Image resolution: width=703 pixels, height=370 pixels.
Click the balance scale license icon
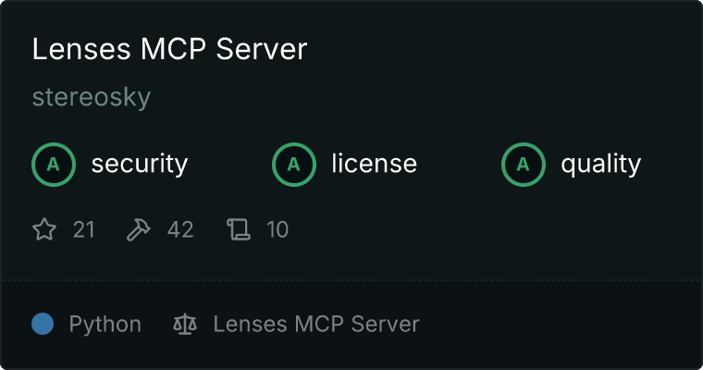coord(185,325)
